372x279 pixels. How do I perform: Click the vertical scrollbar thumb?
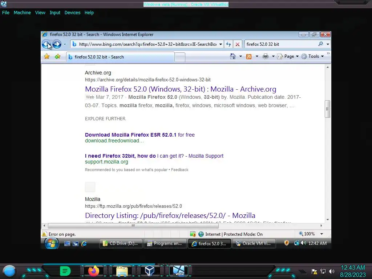tap(327, 109)
